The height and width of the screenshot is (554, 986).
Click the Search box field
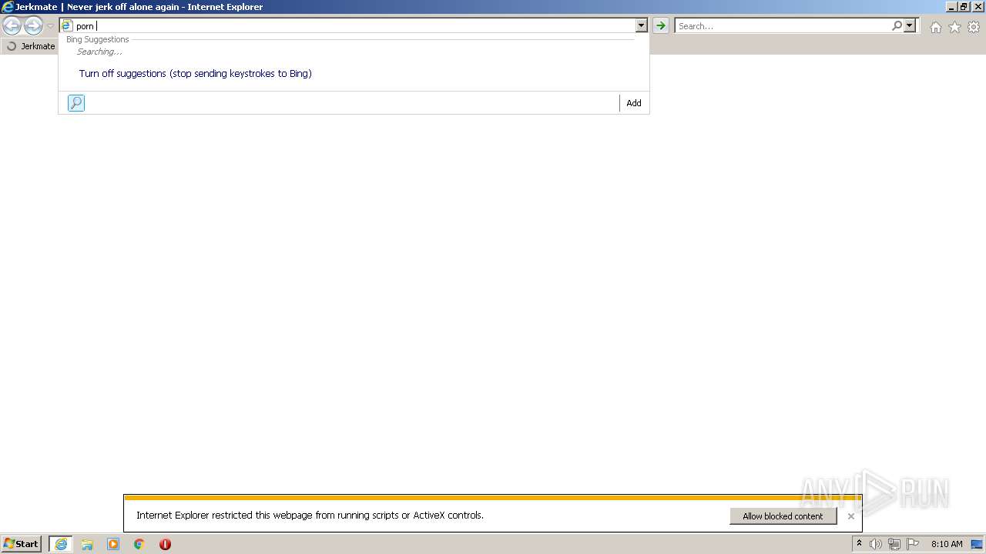[x=783, y=26]
